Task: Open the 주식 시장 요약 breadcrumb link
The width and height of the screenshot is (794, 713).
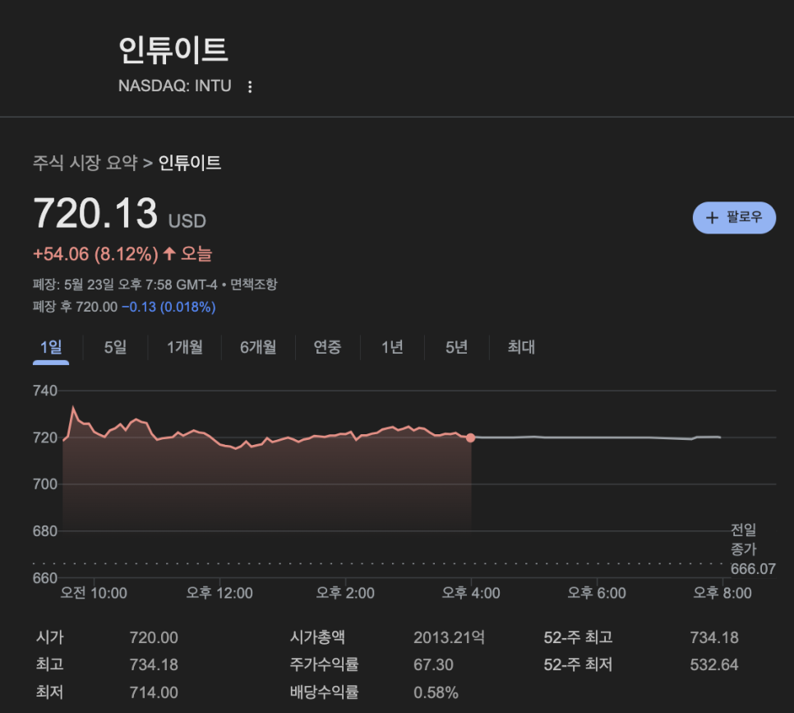Action: [x=85, y=163]
